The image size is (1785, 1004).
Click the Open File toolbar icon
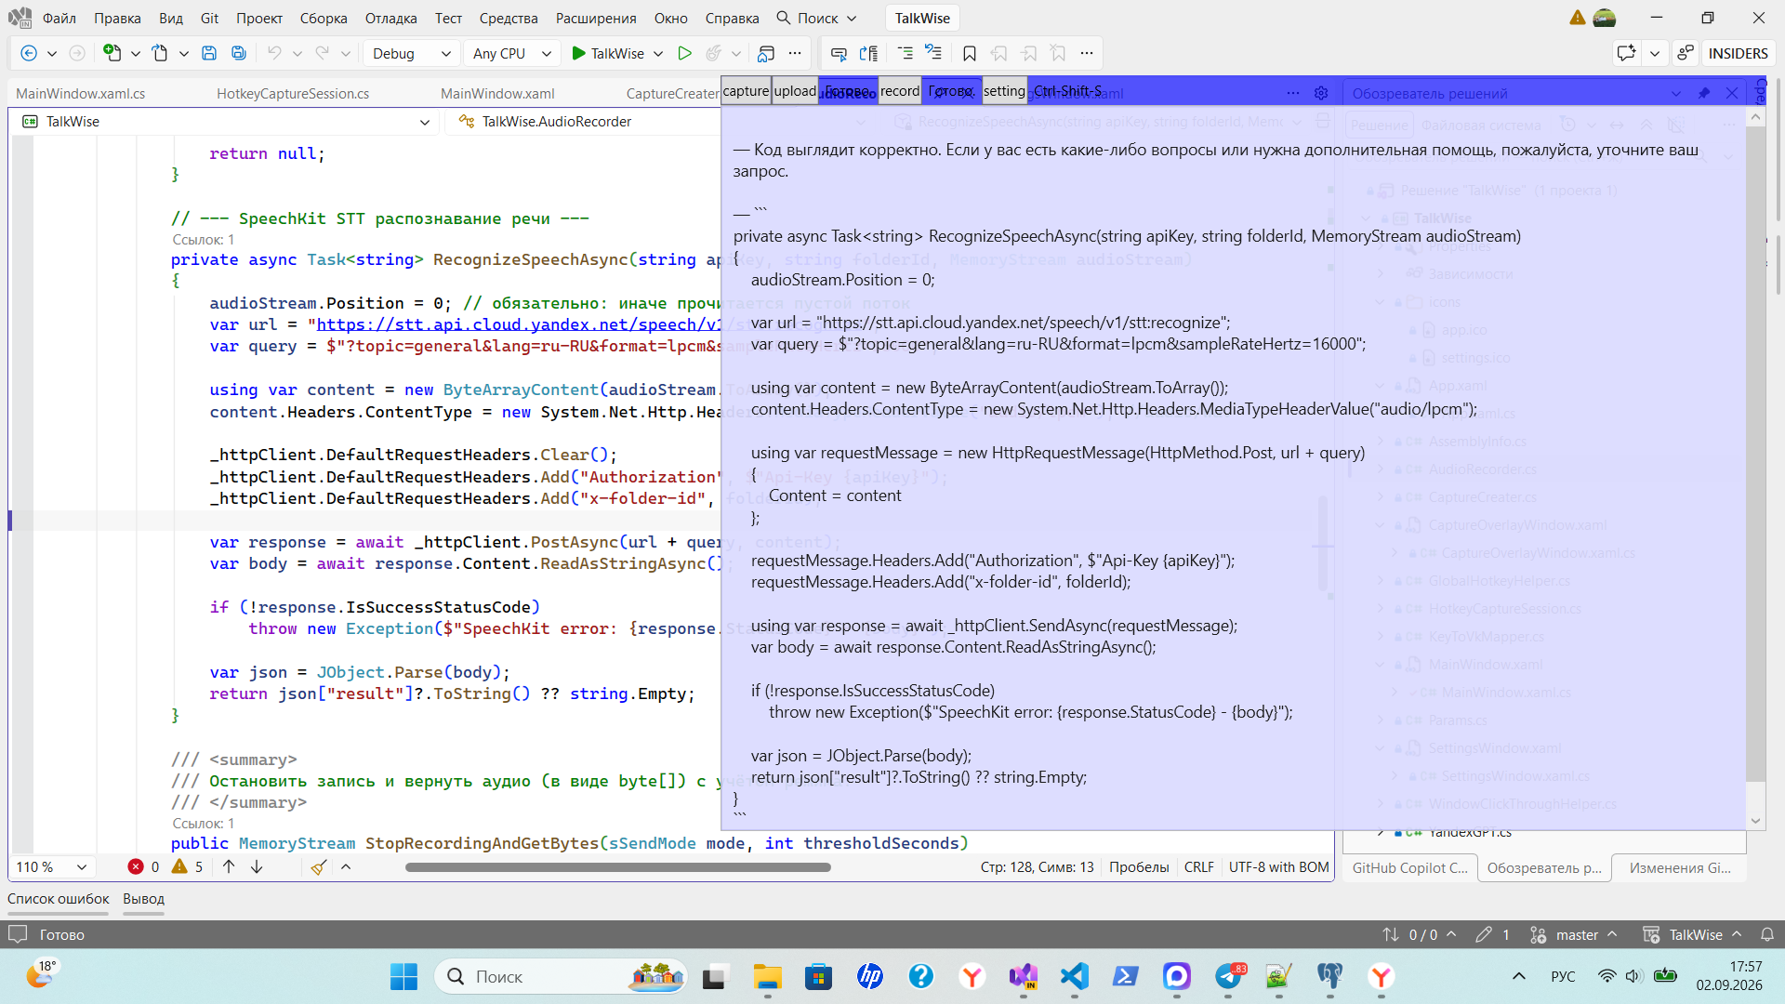160,54
